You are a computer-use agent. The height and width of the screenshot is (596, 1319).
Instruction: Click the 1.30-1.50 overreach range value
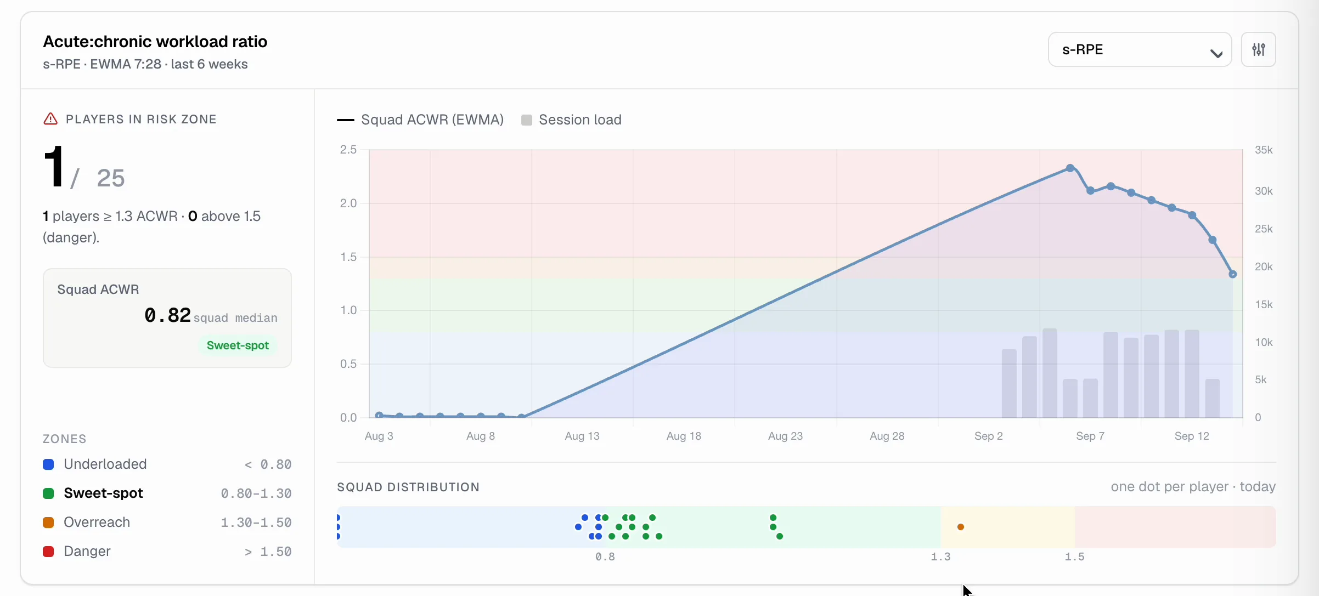point(256,523)
